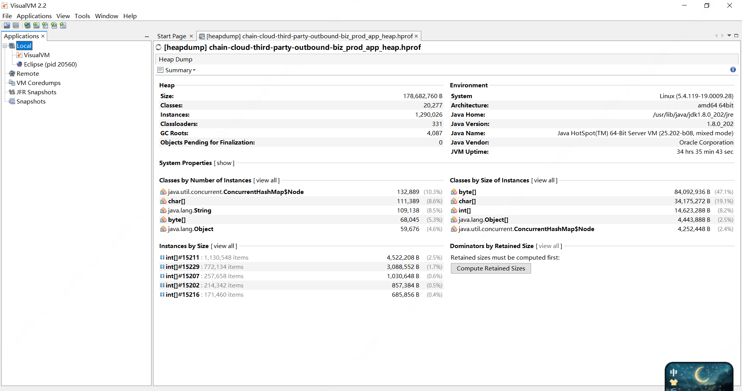The width and height of the screenshot is (742, 391).
Task: Click the heapdump file icon on the tab
Action: coord(202,36)
